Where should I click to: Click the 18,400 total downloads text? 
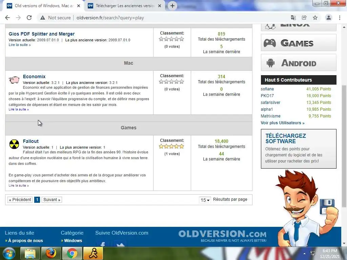point(221,141)
